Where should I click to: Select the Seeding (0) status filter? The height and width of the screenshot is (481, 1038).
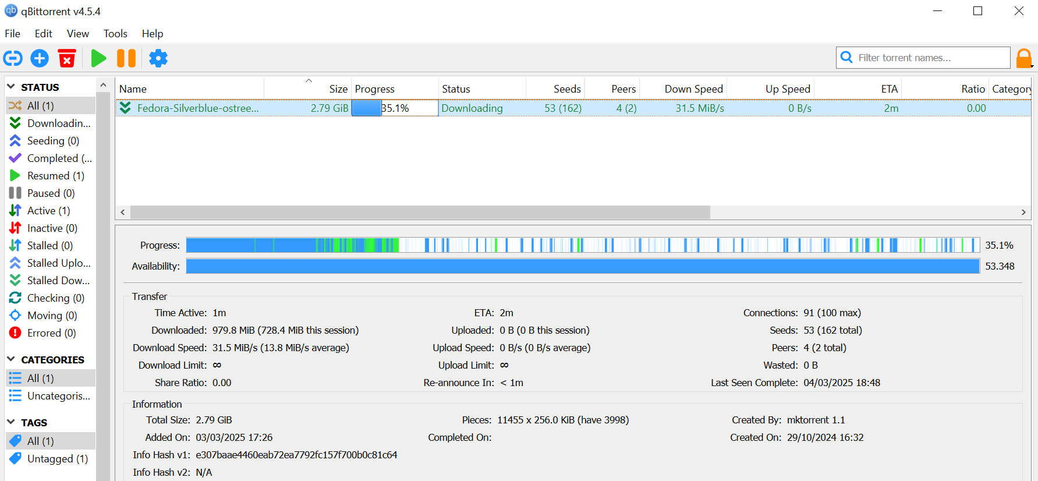(x=51, y=140)
